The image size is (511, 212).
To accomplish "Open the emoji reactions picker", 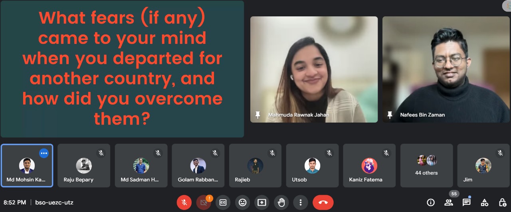I will pyautogui.click(x=242, y=202).
